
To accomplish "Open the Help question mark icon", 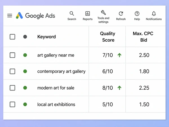I will pyautogui.click(x=137, y=14).
